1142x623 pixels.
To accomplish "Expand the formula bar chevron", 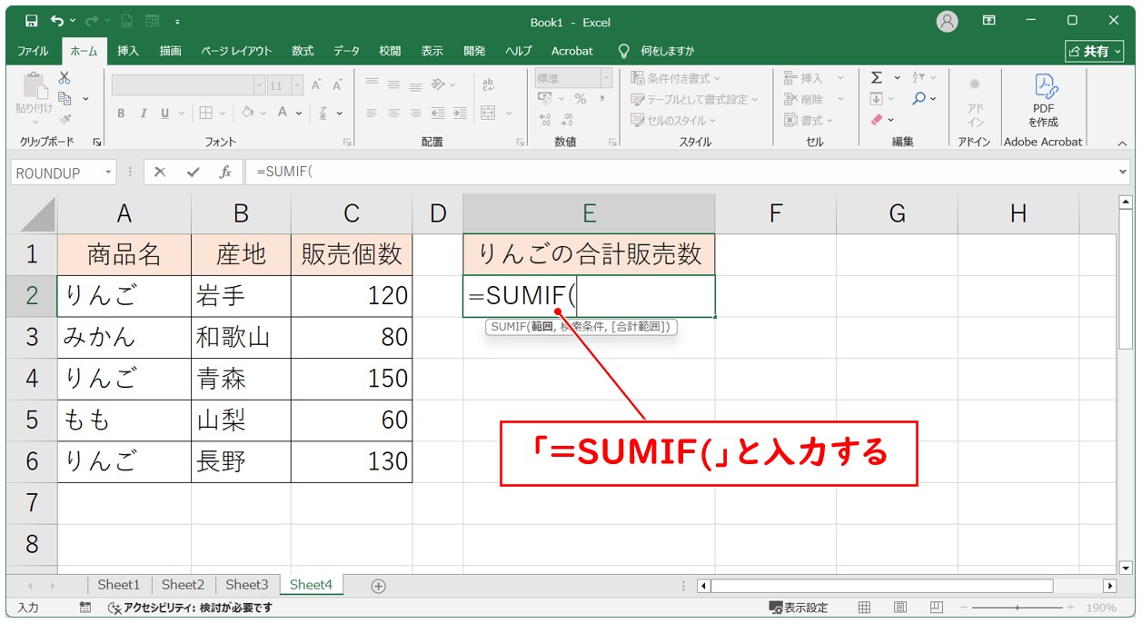I will tap(1124, 172).
